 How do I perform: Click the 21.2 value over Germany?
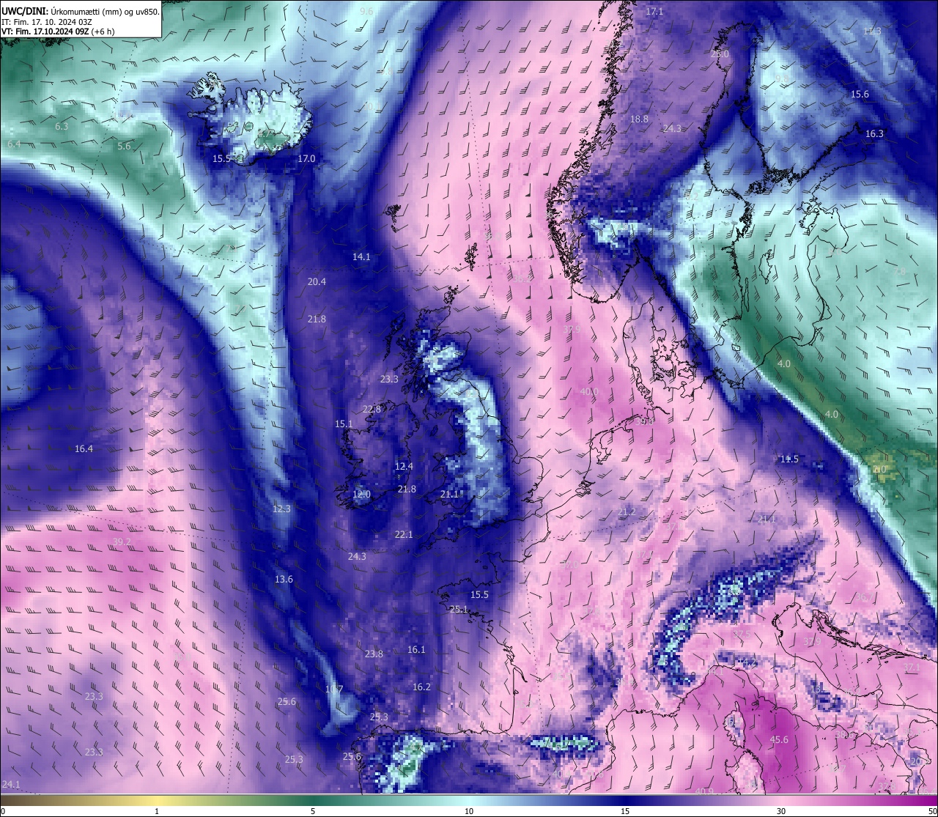pyautogui.click(x=627, y=512)
